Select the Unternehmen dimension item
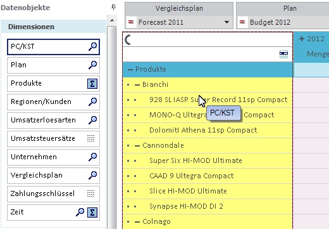The height and width of the screenshot is (229, 329). pyautogui.click(x=53, y=157)
